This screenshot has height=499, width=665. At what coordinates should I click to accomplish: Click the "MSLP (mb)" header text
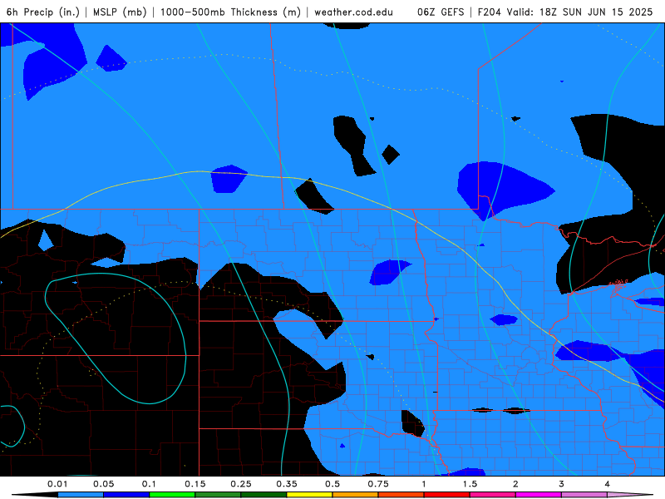[120, 12]
